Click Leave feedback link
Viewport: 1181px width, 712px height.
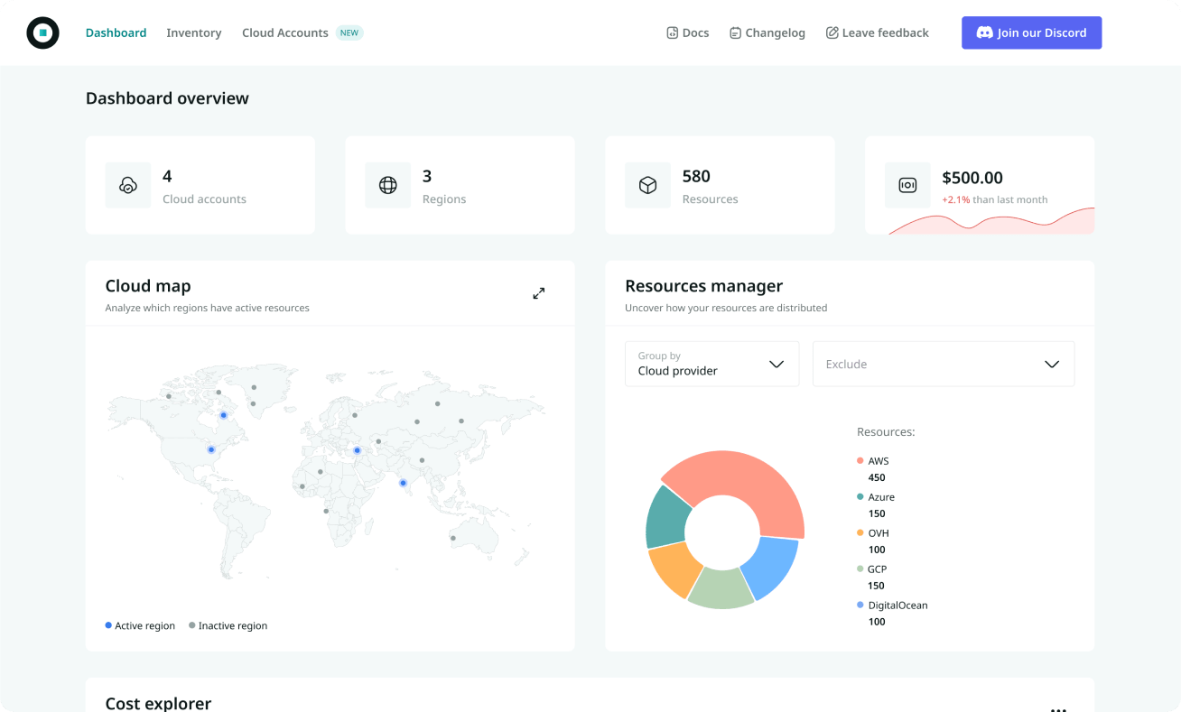pyautogui.click(x=877, y=32)
